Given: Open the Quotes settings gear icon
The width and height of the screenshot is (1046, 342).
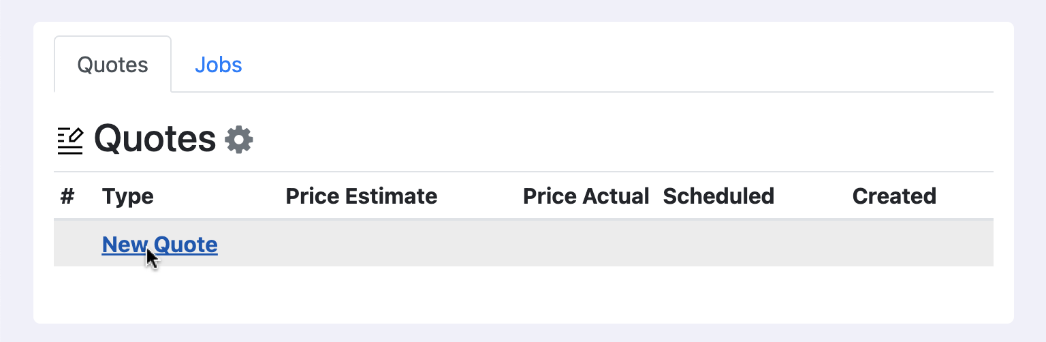Looking at the screenshot, I should tap(239, 140).
